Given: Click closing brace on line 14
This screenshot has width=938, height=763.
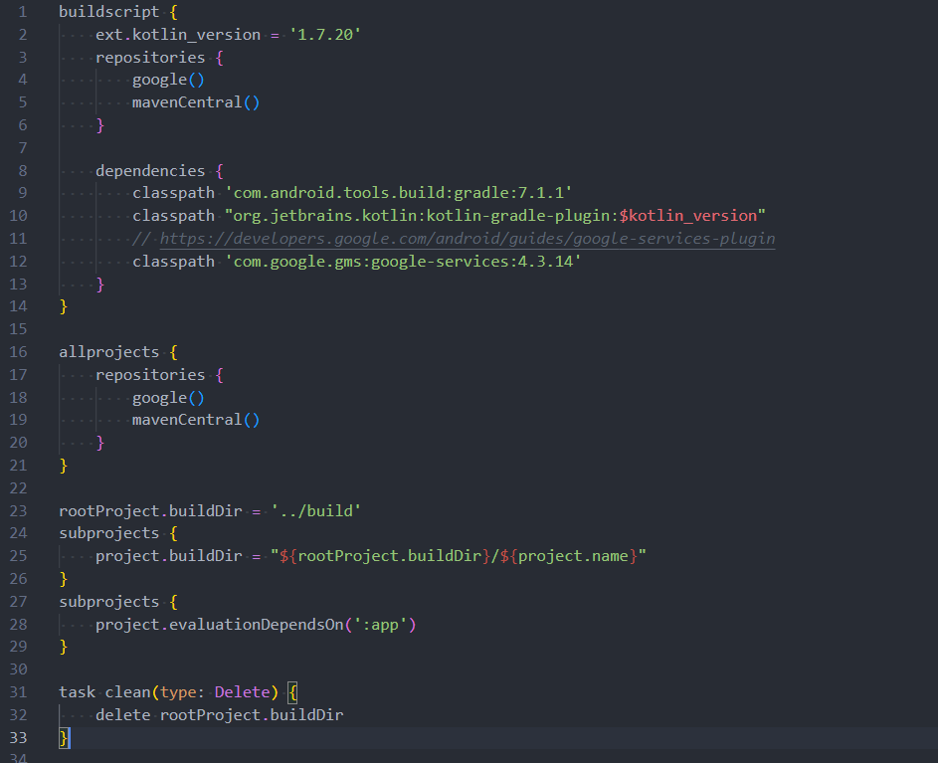Looking at the screenshot, I should tap(64, 307).
